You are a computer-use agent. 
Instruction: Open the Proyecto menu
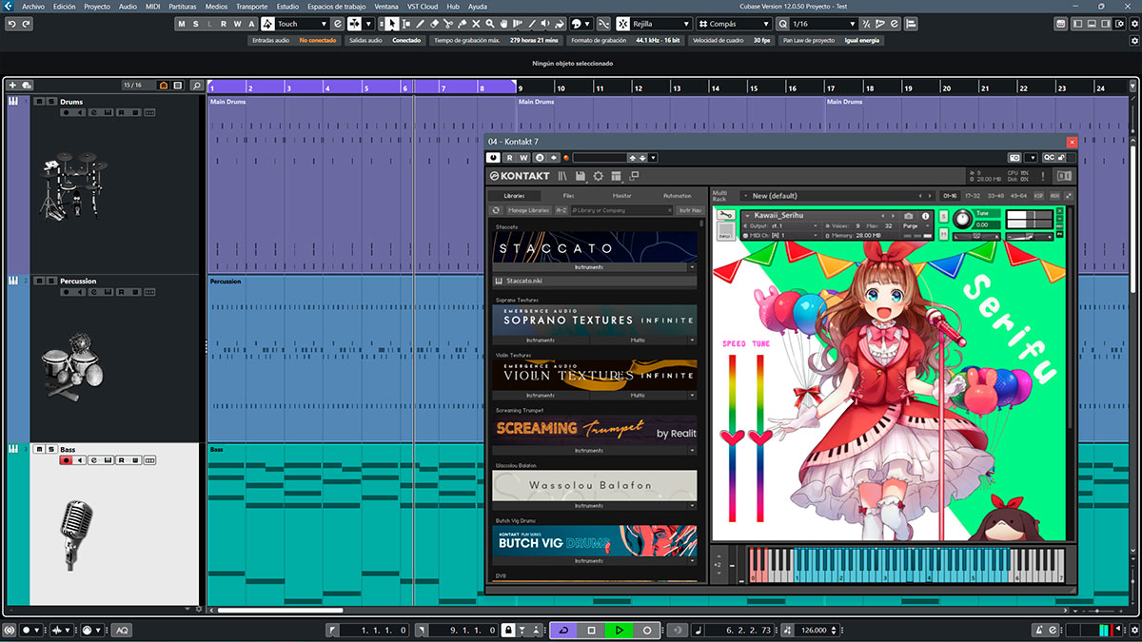(x=97, y=6)
